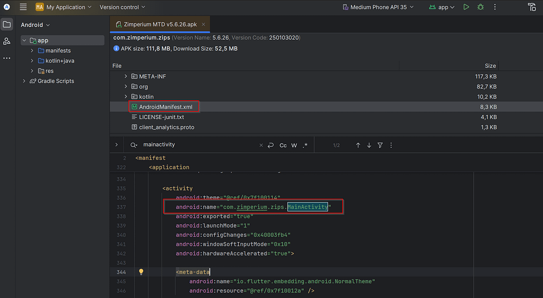Collapse the app module node
543x298 pixels.
tap(24, 40)
